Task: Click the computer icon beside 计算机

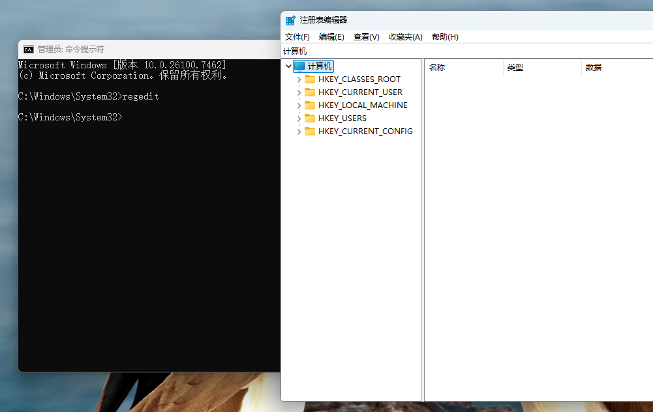Action: point(299,66)
